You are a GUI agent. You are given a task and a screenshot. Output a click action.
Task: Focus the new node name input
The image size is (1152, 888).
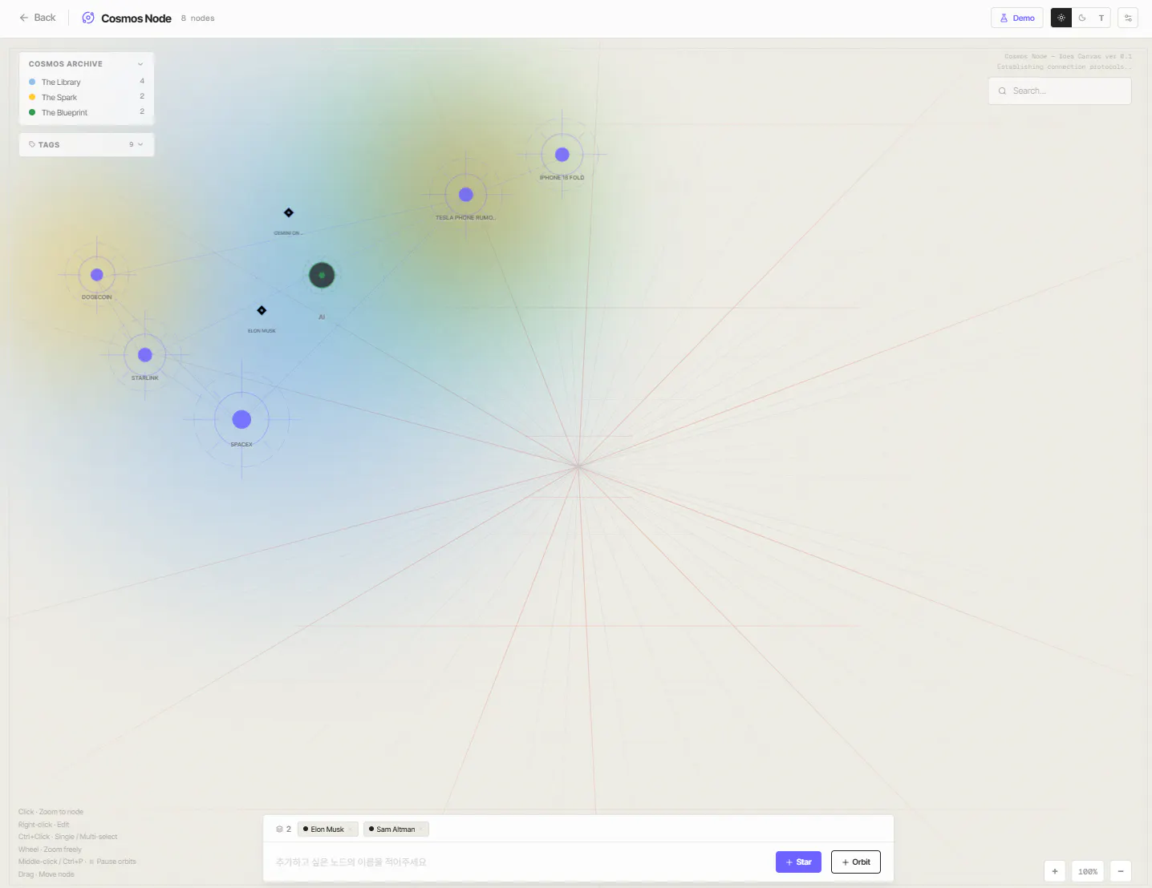[520, 862]
